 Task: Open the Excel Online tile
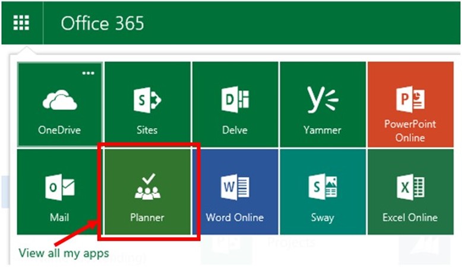[410, 192]
